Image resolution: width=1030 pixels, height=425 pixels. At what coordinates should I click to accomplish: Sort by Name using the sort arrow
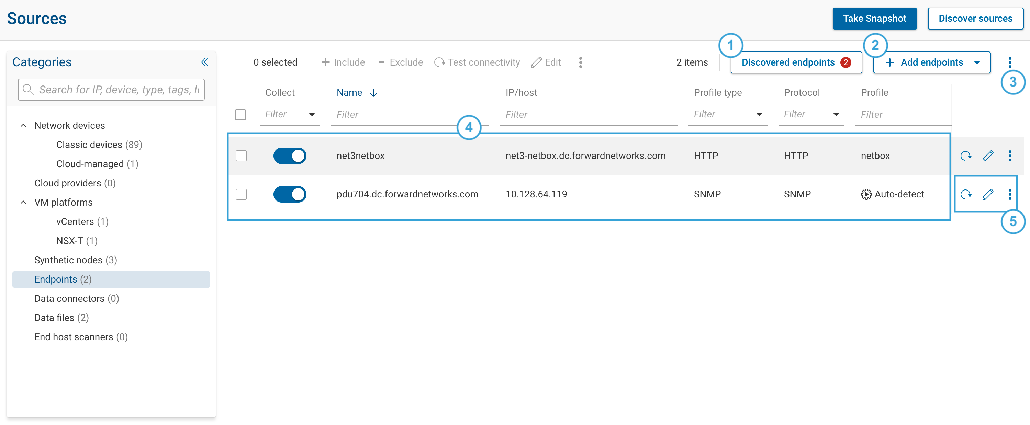coord(373,92)
